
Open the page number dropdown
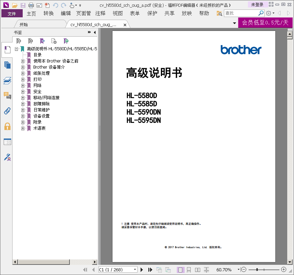[x=135, y=270]
